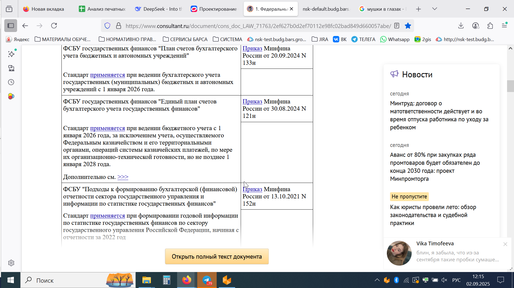514x288 pixels.
Task: Open Приказ Минфина 133н link
Action: pyautogui.click(x=252, y=48)
